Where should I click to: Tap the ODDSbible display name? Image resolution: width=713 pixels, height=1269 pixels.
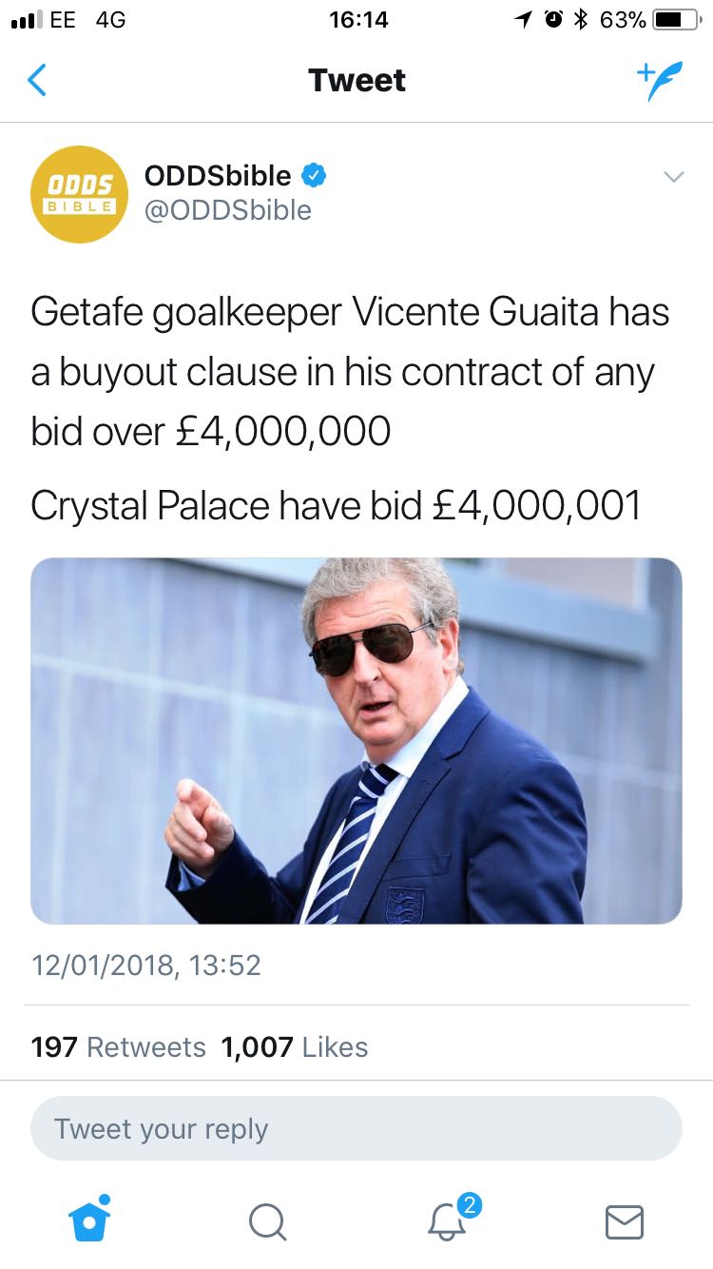coord(218,175)
